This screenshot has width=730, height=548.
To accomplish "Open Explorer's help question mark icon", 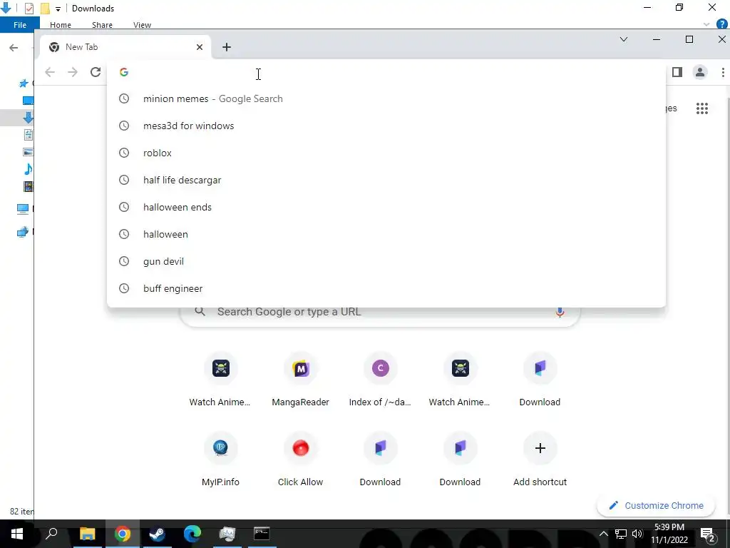I will pyautogui.click(x=722, y=24).
